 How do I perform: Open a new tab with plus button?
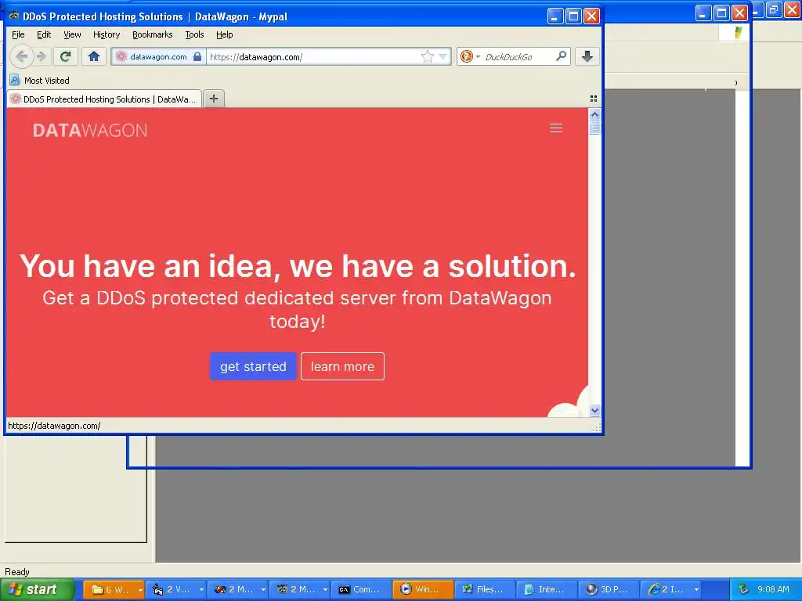(214, 99)
